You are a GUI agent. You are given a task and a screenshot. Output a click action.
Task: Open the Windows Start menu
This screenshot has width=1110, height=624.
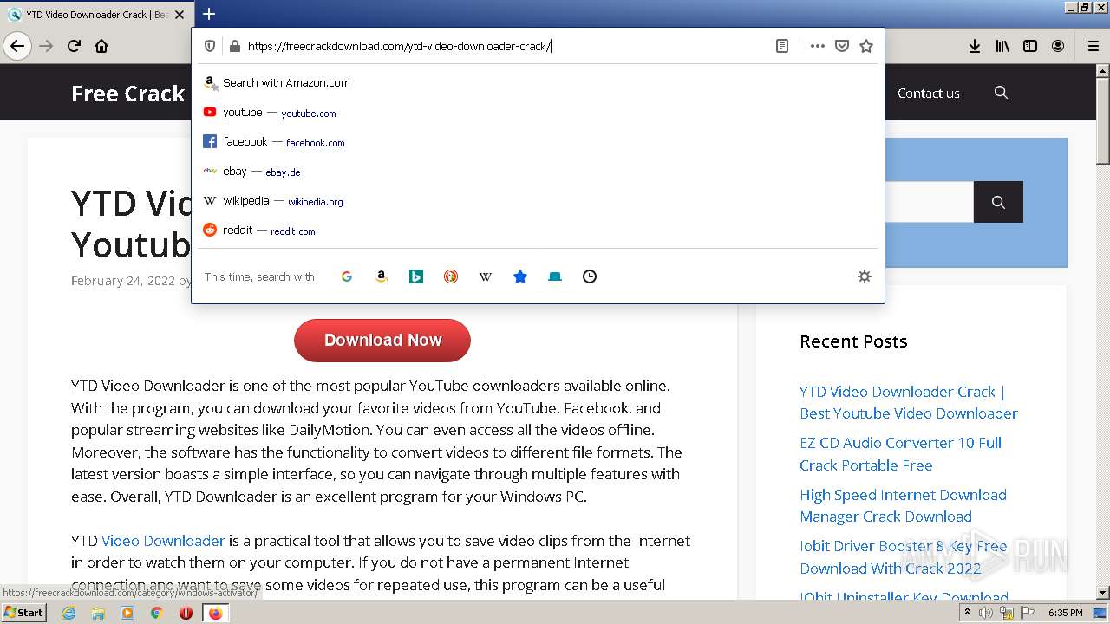(x=23, y=612)
